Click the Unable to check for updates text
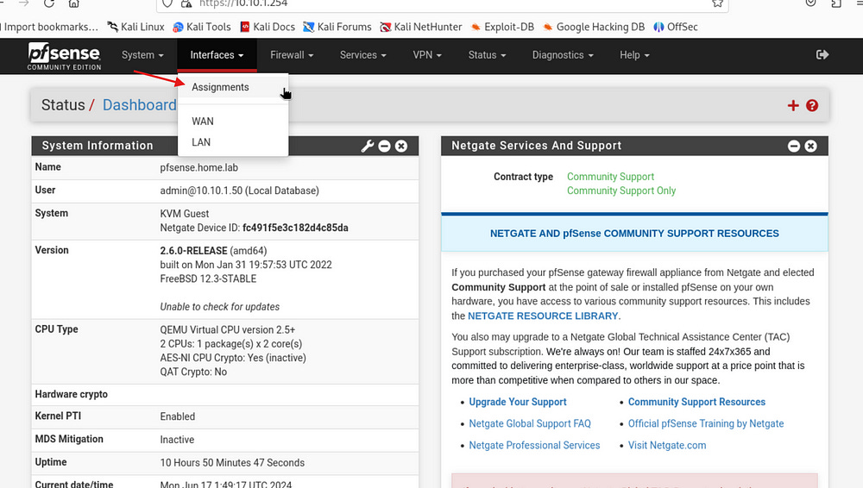863x488 pixels. [219, 306]
